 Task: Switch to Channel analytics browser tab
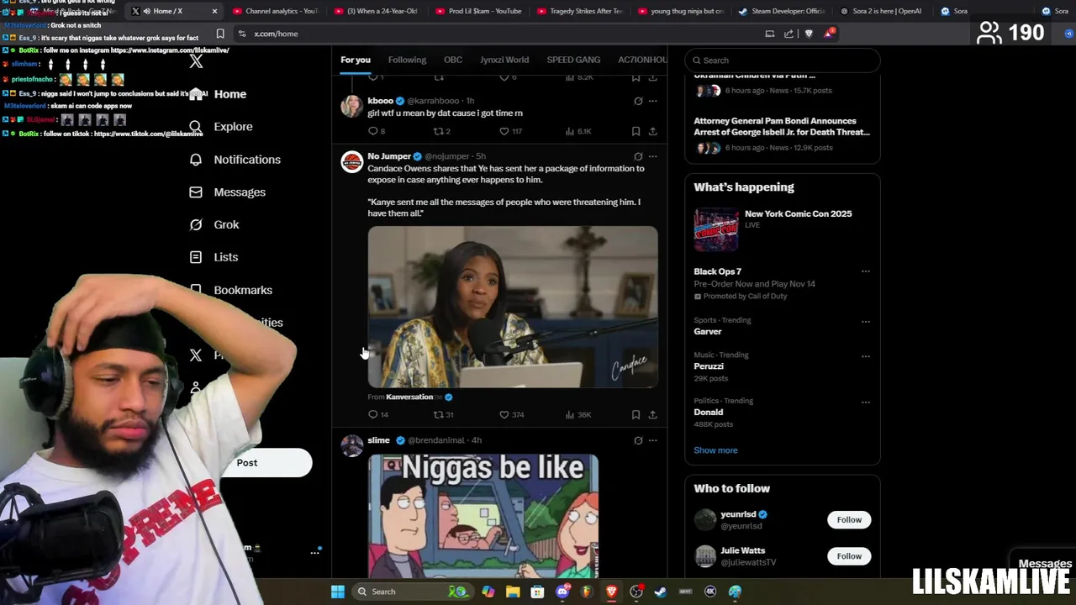click(276, 11)
